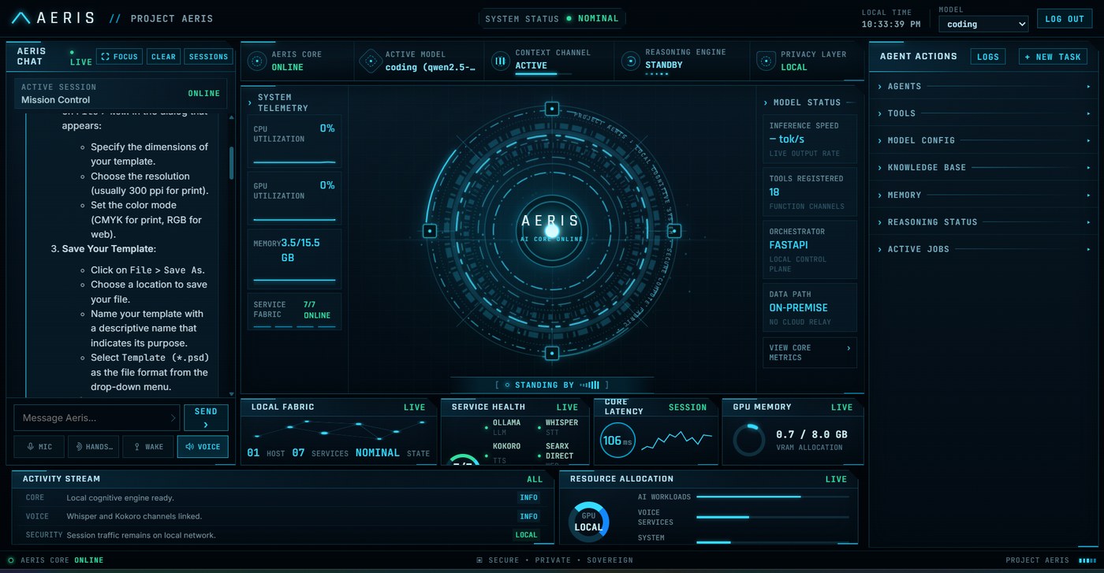
Task: Click the AI Workloads allocation bar
Action: [773, 497]
